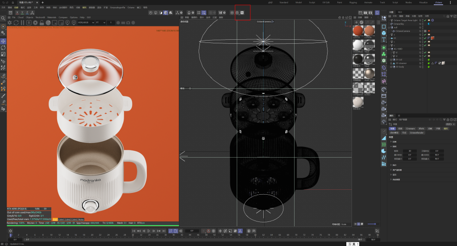Open the Octane render region R icon
This screenshot has height=246, width=457.
click(29, 22)
